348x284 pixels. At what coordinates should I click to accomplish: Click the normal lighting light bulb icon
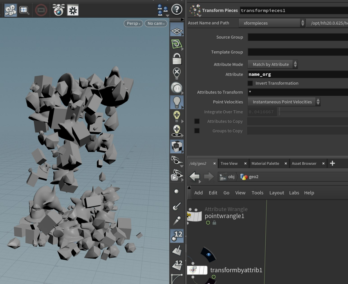tap(177, 102)
